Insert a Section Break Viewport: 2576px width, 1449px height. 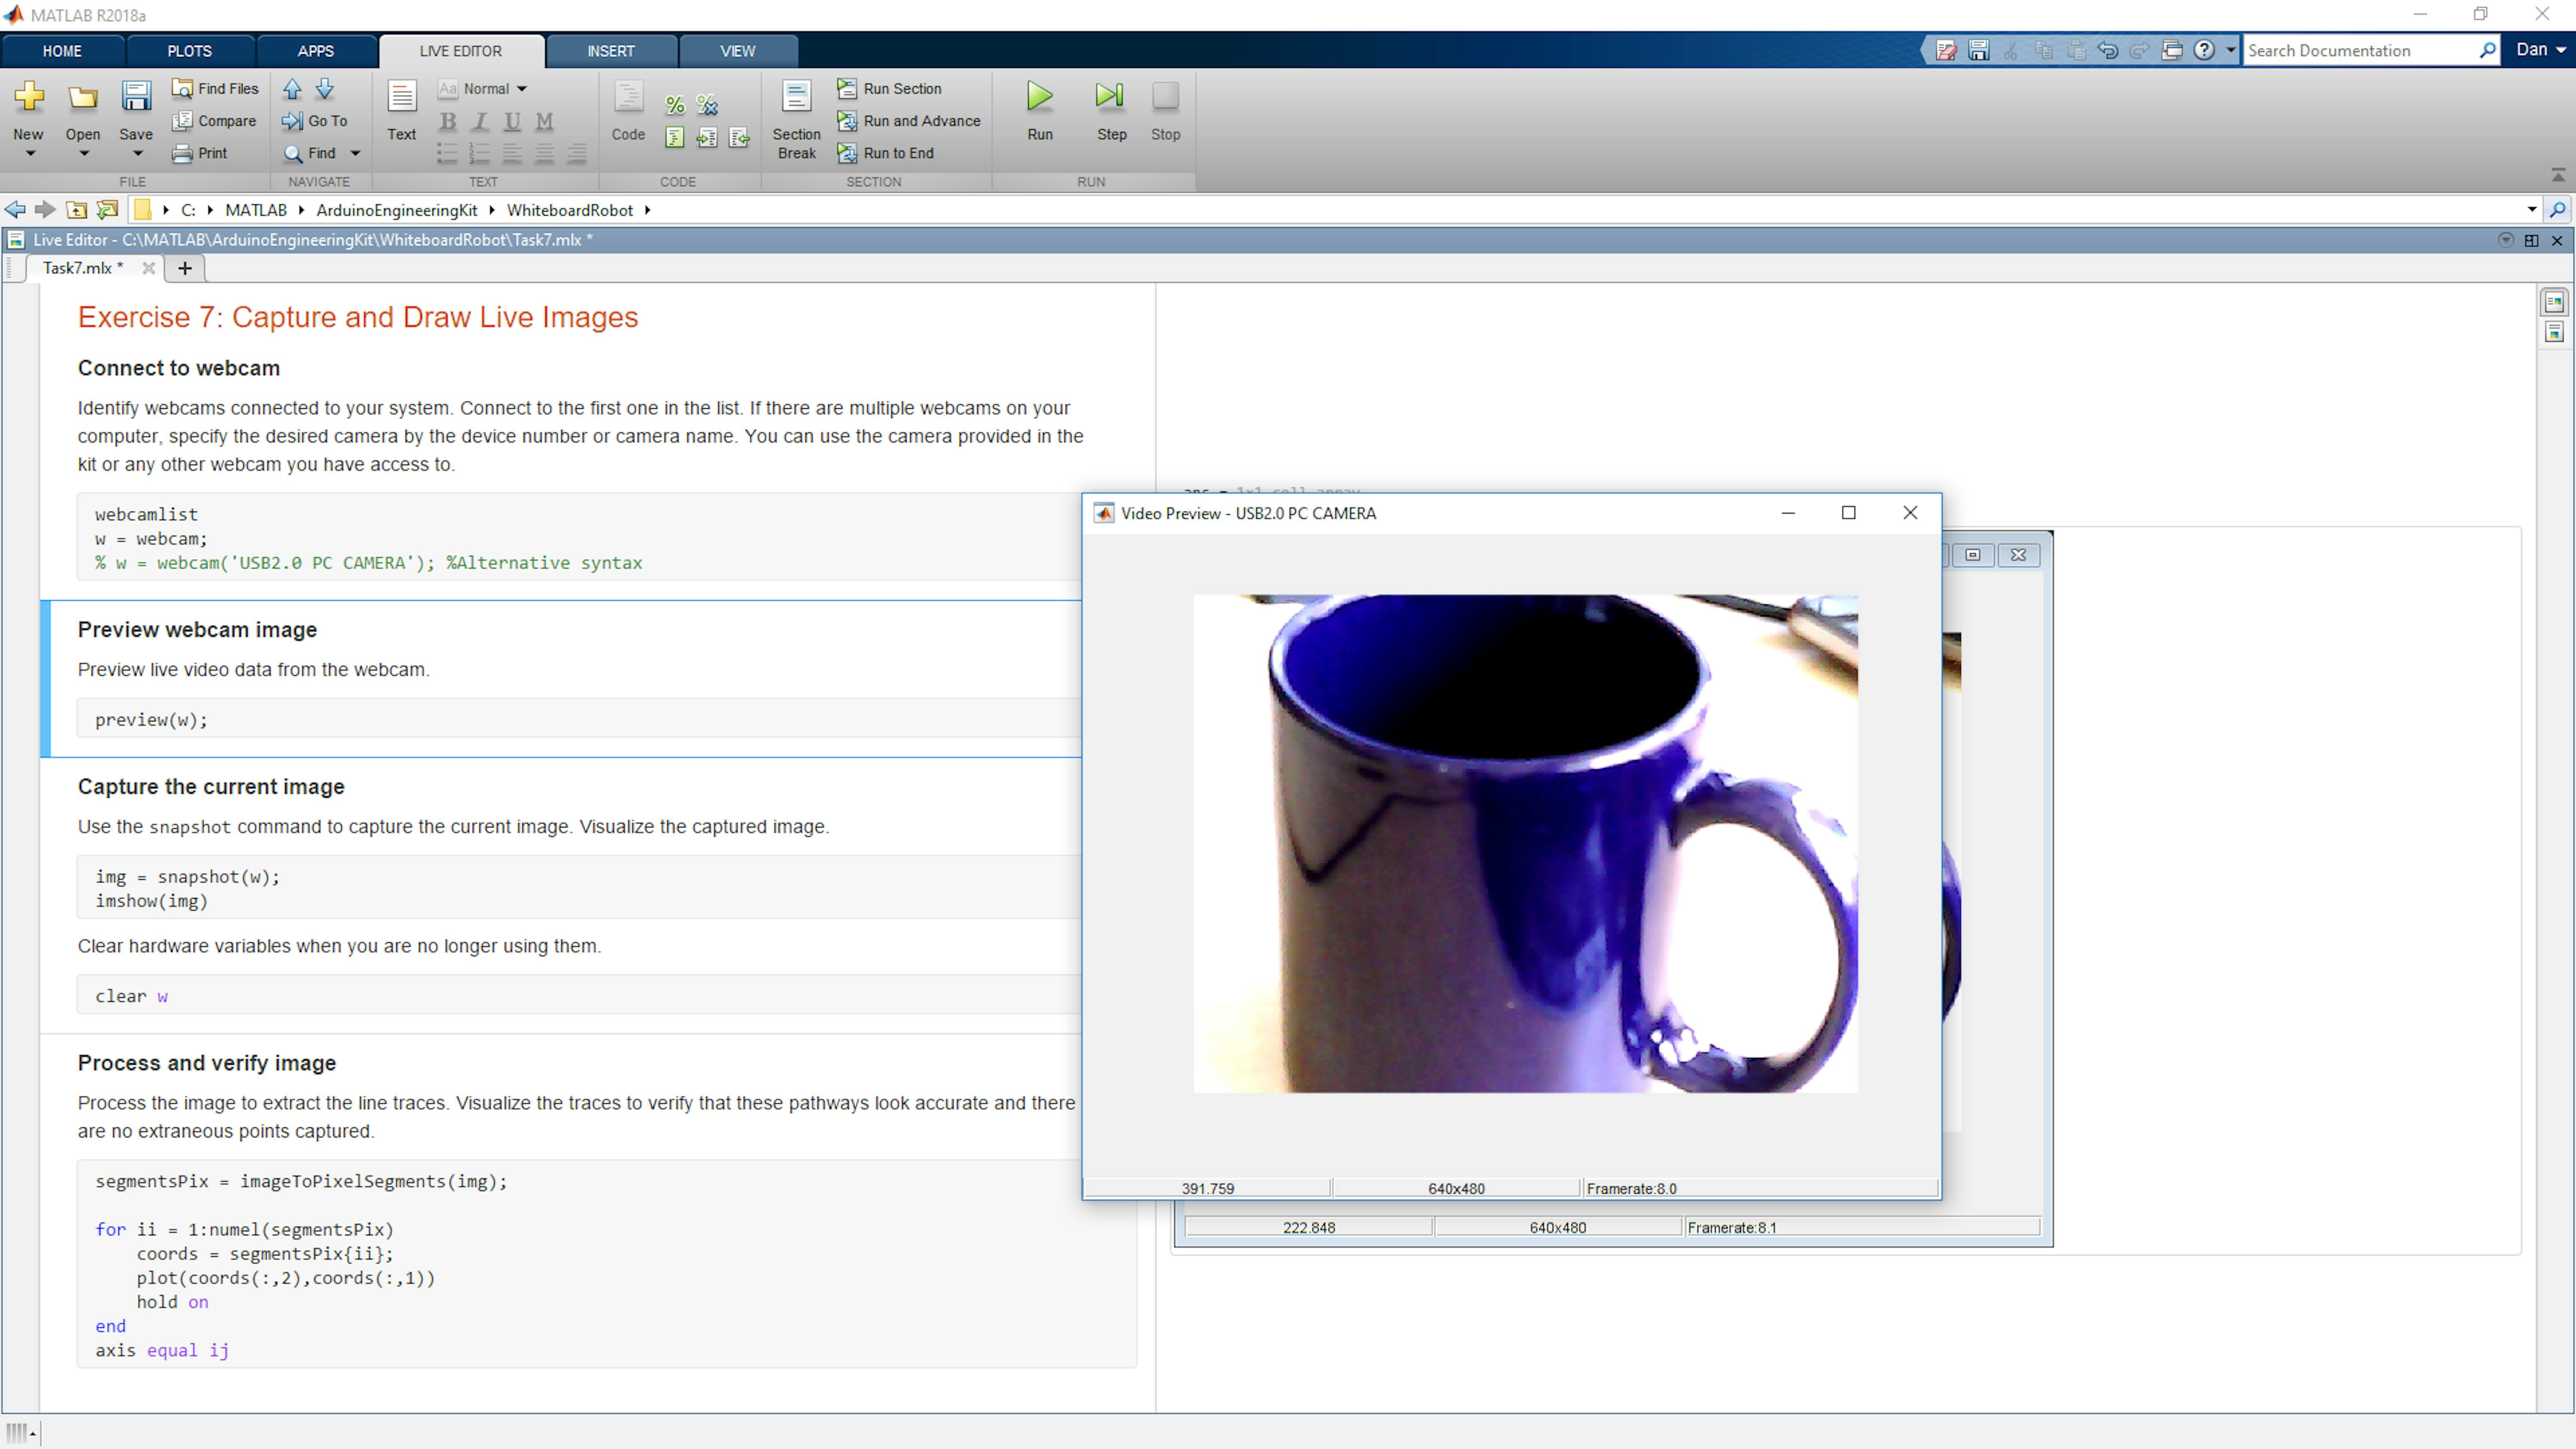(796, 119)
